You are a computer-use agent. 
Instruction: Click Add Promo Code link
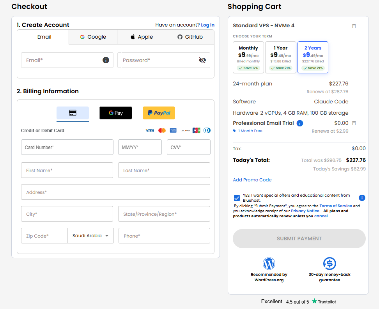coord(252,180)
